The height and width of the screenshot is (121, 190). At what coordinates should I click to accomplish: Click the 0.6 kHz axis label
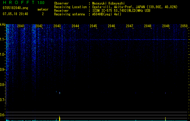click(x=2, y=115)
